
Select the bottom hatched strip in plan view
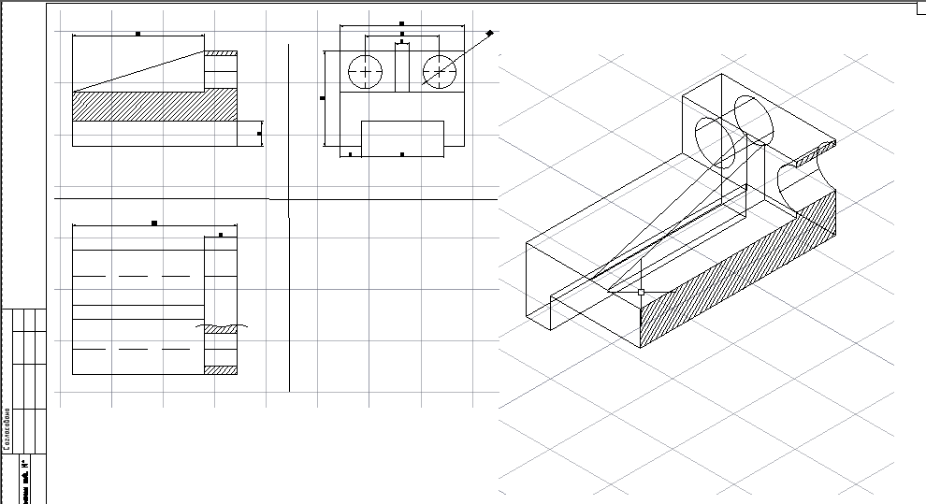[x=221, y=370]
